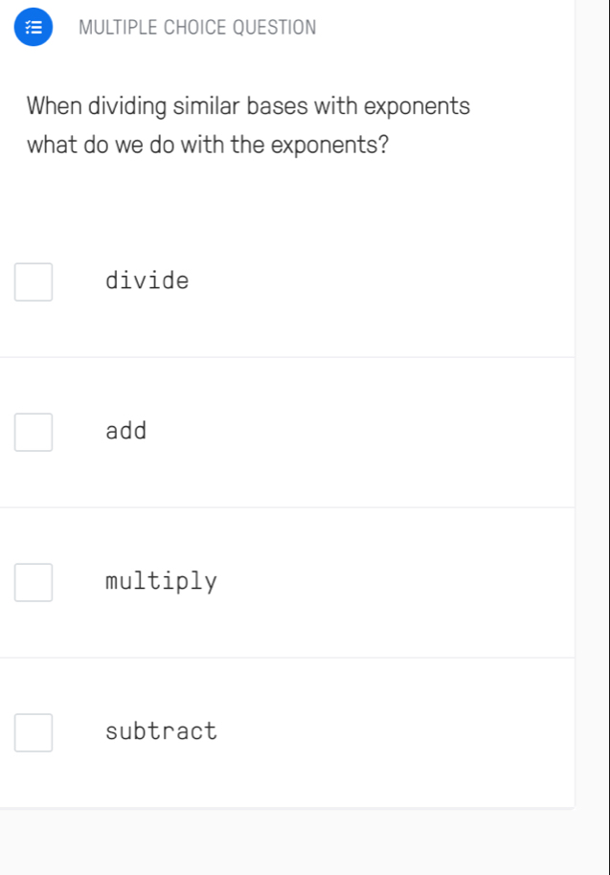Click the MULTIPLE CHOICE QUESTION header label
Viewport: 610px width, 875px height.
click(x=197, y=28)
